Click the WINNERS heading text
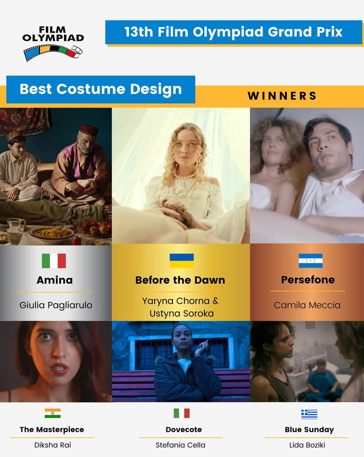The width and height of the screenshot is (364, 457). click(282, 96)
